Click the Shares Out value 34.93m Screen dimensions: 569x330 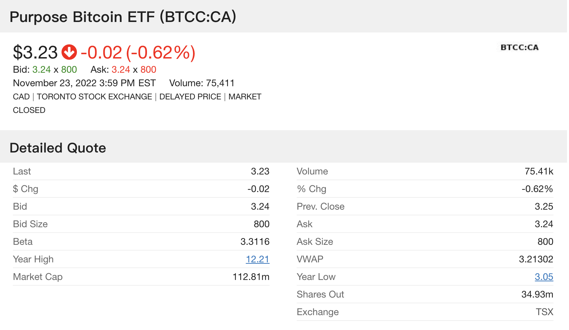coord(537,294)
